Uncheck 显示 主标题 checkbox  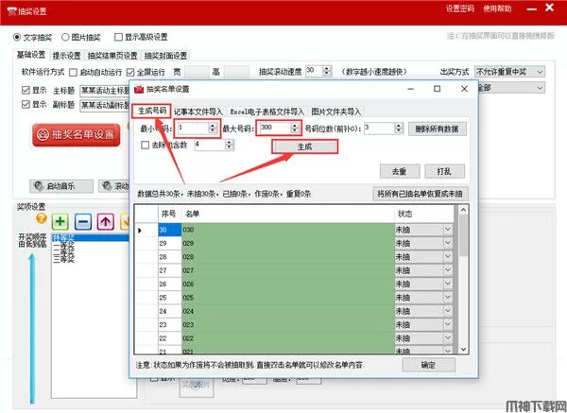26,90
